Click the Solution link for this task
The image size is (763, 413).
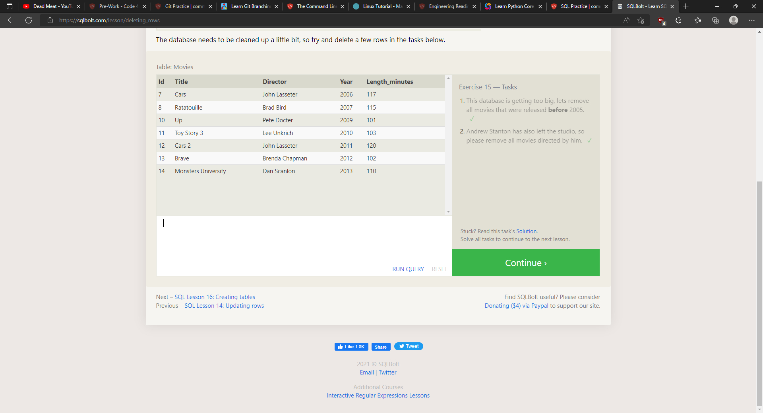(526, 231)
